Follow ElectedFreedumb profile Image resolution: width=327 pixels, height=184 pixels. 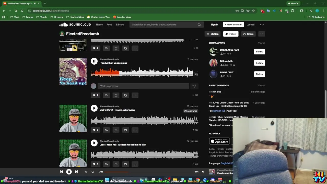tap(231, 34)
